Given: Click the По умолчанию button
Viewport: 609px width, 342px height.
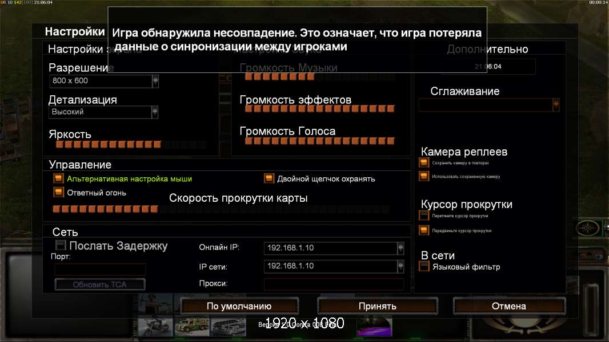Looking at the screenshot, I should click(x=239, y=306).
